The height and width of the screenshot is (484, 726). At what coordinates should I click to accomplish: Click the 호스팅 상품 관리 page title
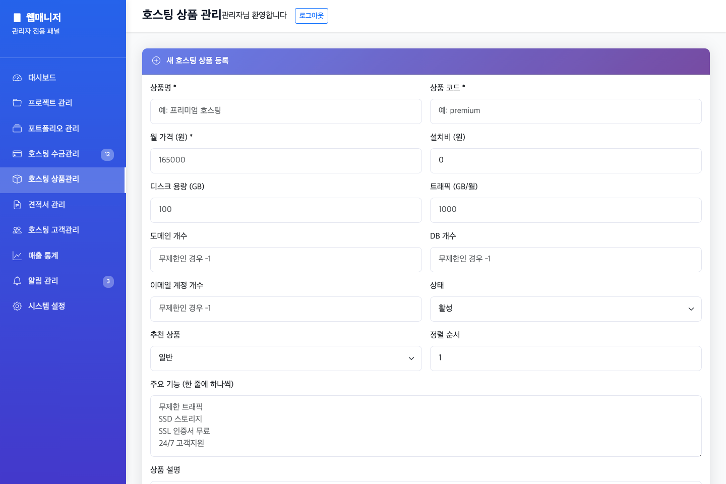click(182, 15)
